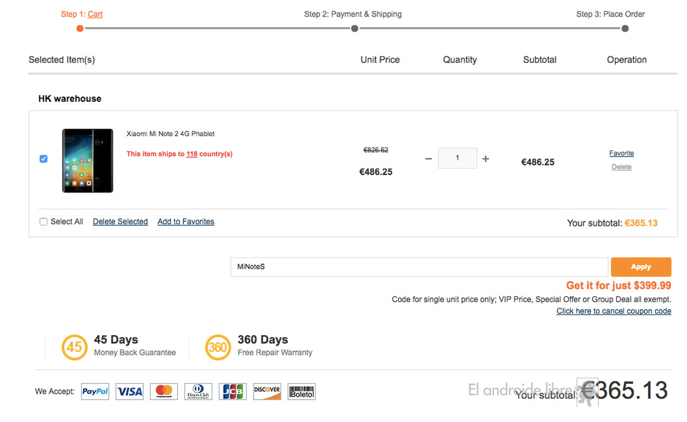Decrease quantity with the minus button

pyautogui.click(x=428, y=159)
